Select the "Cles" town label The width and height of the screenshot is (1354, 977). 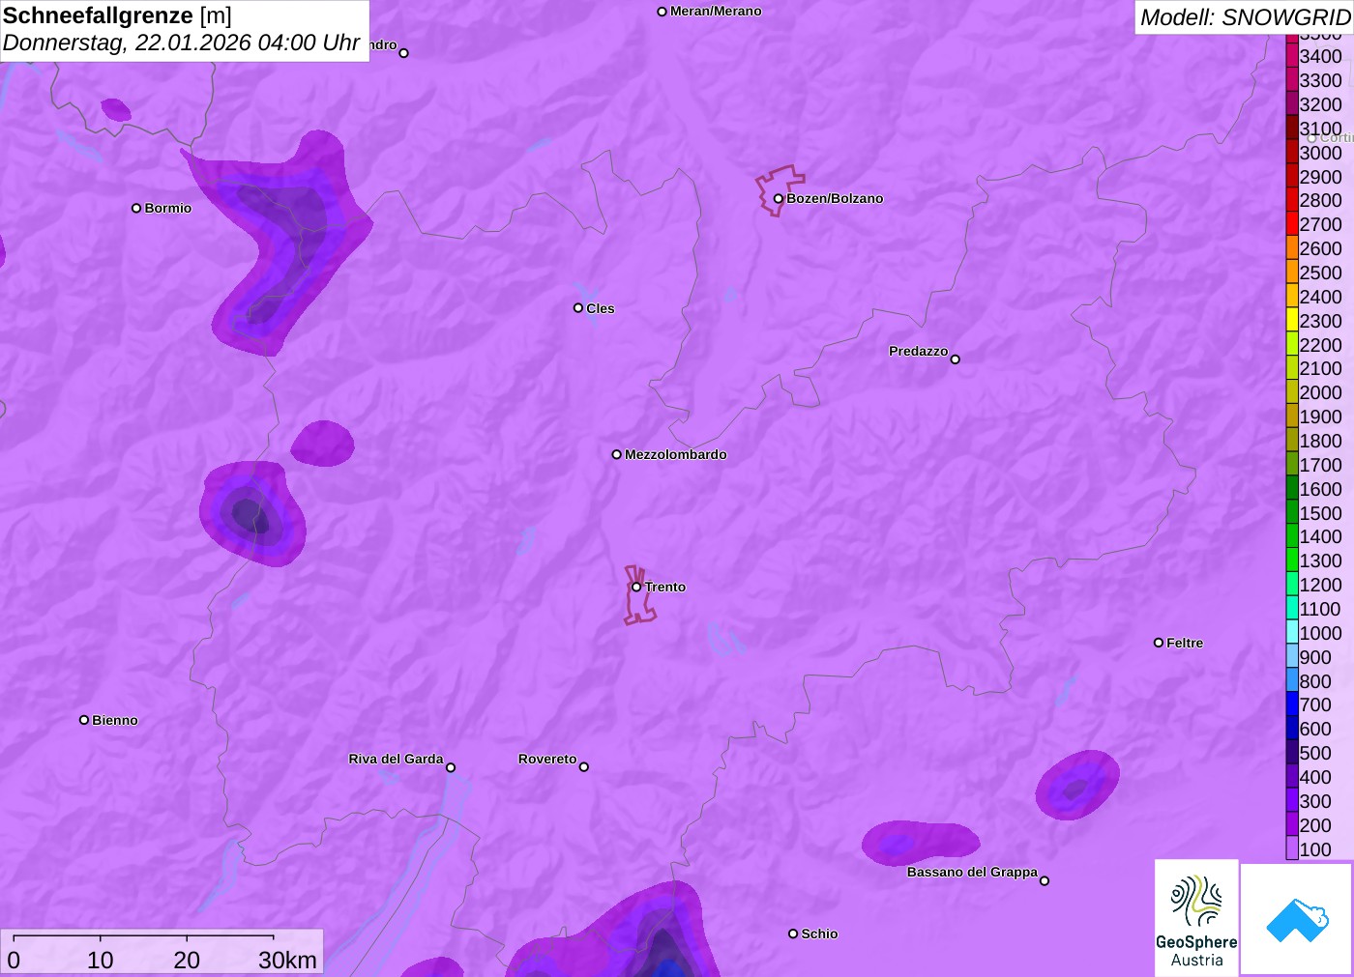click(x=601, y=308)
